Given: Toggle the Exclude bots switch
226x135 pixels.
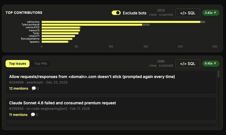Looking at the screenshot, I should pyautogui.click(x=116, y=13).
